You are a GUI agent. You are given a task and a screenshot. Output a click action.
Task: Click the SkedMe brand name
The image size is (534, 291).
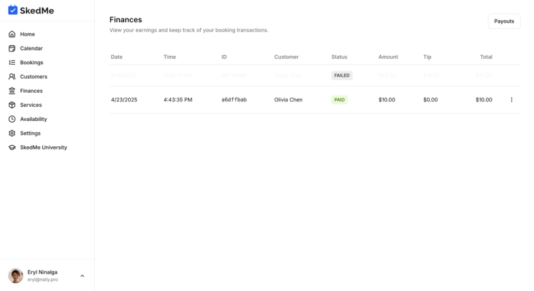click(37, 11)
